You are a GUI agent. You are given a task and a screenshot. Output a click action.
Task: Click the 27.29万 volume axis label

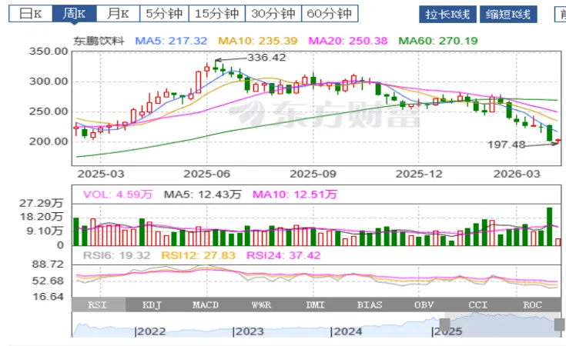pyautogui.click(x=41, y=203)
